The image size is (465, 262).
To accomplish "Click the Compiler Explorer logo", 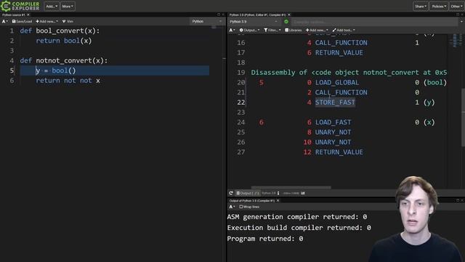I will pos(20,6).
